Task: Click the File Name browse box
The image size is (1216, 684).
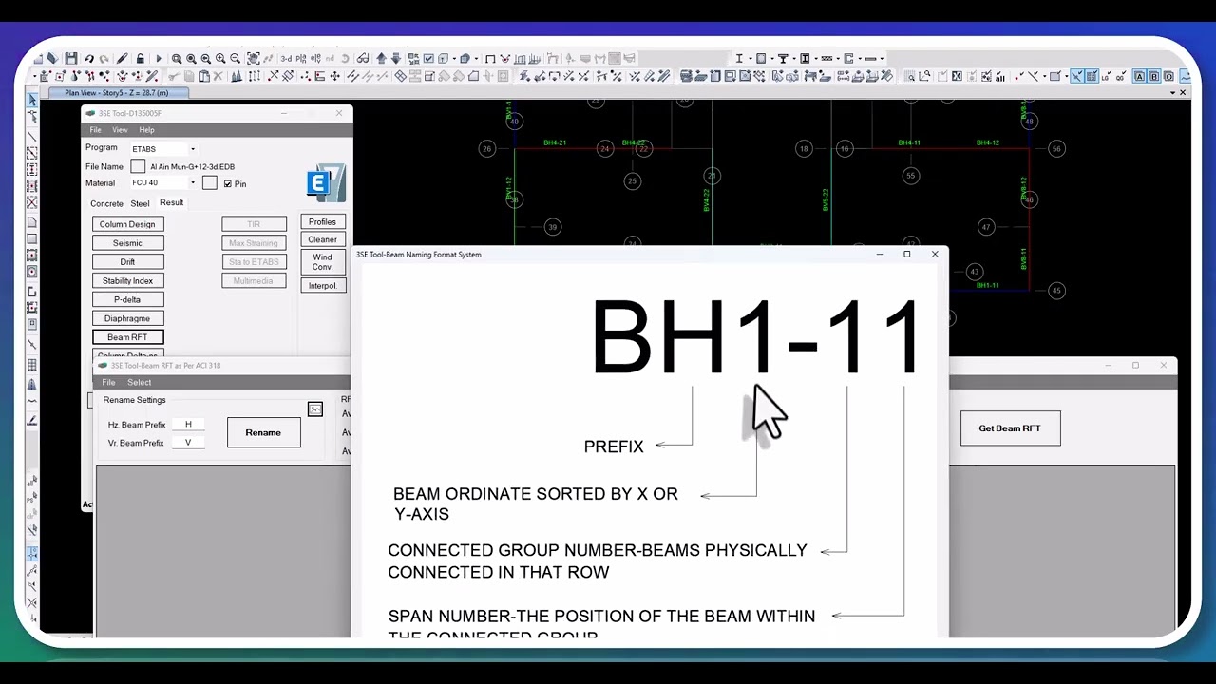Action: point(138,166)
